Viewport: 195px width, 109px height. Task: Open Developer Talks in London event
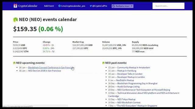click(x=130, y=74)
